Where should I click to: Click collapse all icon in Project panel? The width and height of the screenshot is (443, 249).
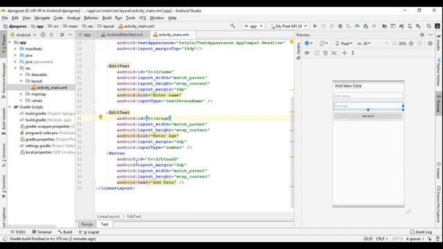click(51, 35)
